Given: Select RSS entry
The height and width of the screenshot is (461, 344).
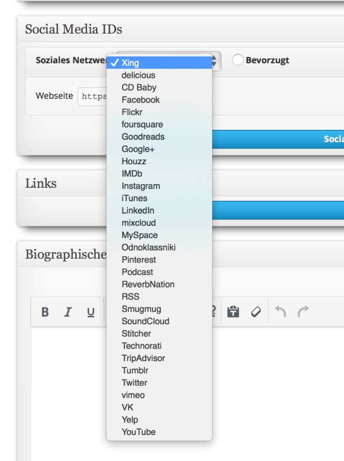Looking at the screenshot, I should click(x=159, y=297).
